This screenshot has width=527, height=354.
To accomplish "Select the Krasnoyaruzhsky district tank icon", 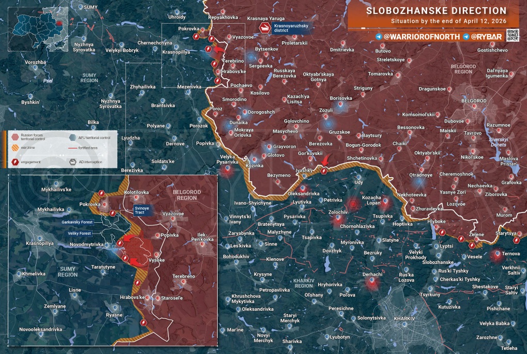I will click(265, 28).
